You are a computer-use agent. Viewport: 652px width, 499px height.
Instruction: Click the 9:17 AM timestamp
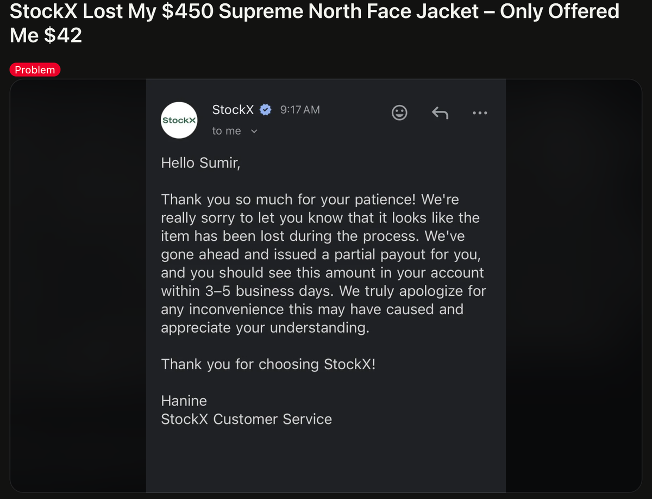[299, 109]
